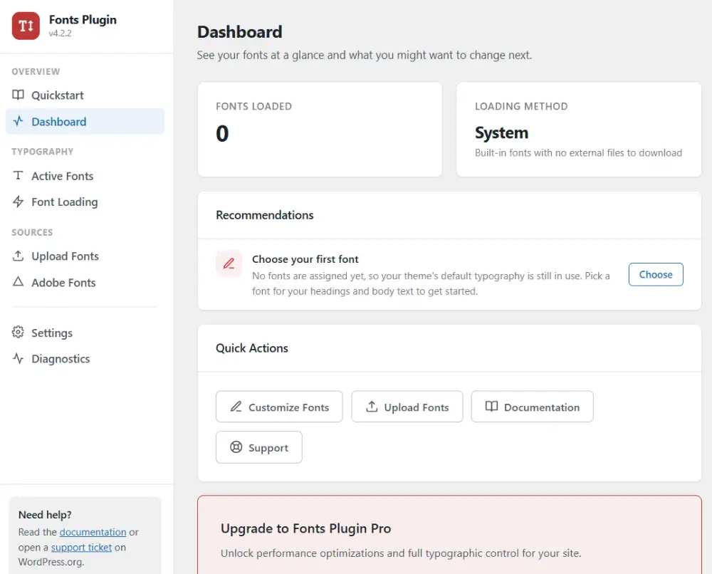Click the OVERVIEW section label
This screenshot has height=574, width=712.
[x=36, y=71]
